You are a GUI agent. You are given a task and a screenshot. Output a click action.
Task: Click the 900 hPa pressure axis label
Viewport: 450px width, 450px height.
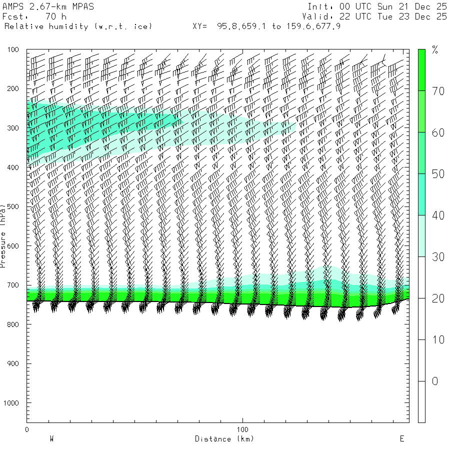(13, 363)
